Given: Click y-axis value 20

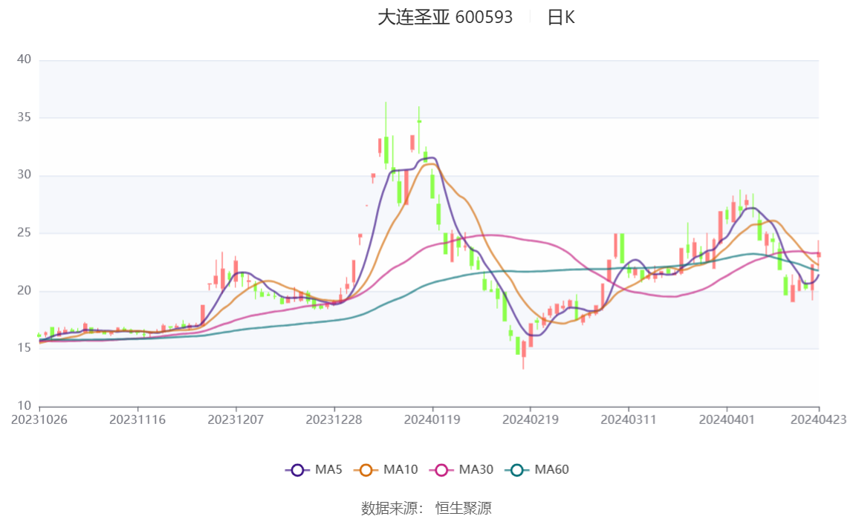Looking at the screenshot, I should 24,290.
